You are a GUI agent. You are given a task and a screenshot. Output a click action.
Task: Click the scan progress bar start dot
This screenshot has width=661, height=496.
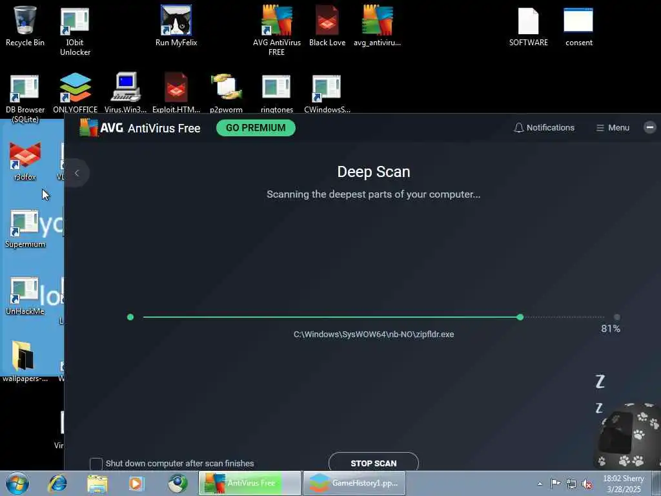pos(130,316)
